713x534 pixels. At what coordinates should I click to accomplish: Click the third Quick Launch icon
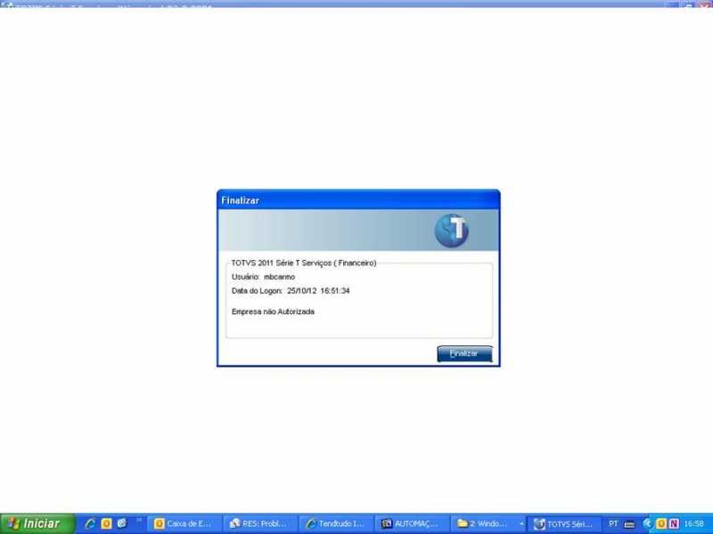tap(122, 523)
